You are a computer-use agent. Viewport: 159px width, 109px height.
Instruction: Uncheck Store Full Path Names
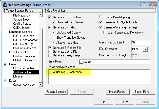click(x=53, y=22)
